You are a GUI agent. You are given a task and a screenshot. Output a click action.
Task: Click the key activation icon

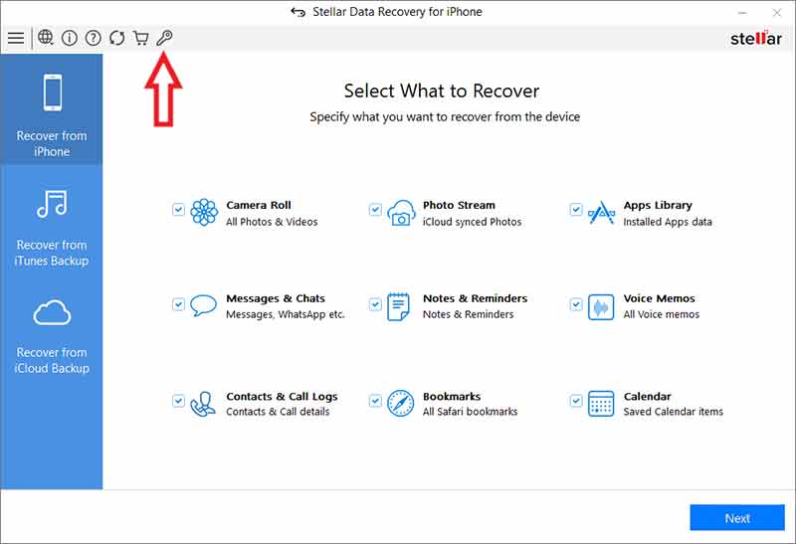165,38
